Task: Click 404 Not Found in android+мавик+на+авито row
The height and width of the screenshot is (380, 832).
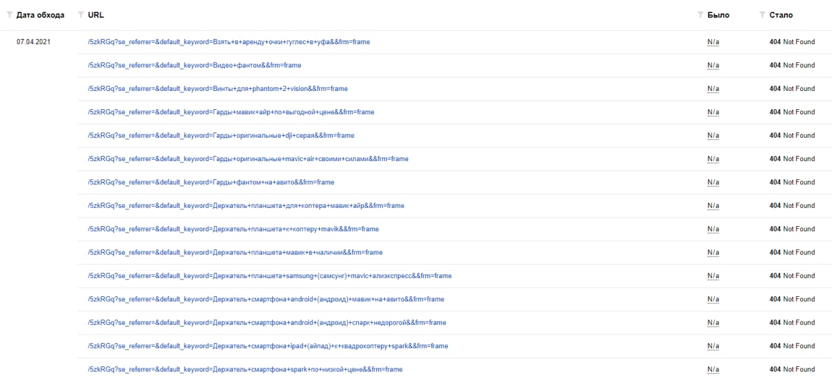Action: point(792,299)
